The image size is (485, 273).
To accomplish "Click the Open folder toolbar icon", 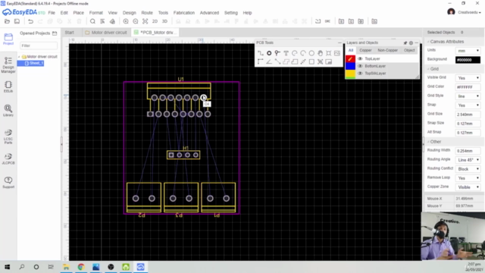I will pos(7,21).
